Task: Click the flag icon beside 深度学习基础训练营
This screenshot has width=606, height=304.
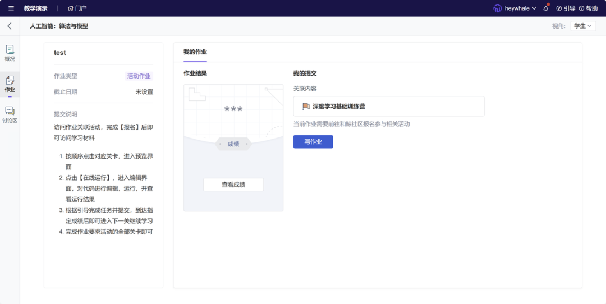Action: click(x=306, y=106)
